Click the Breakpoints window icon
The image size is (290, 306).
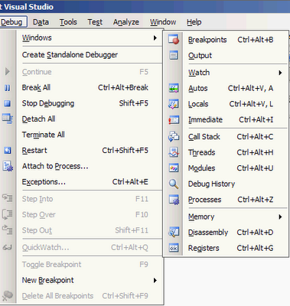[174, 40]
